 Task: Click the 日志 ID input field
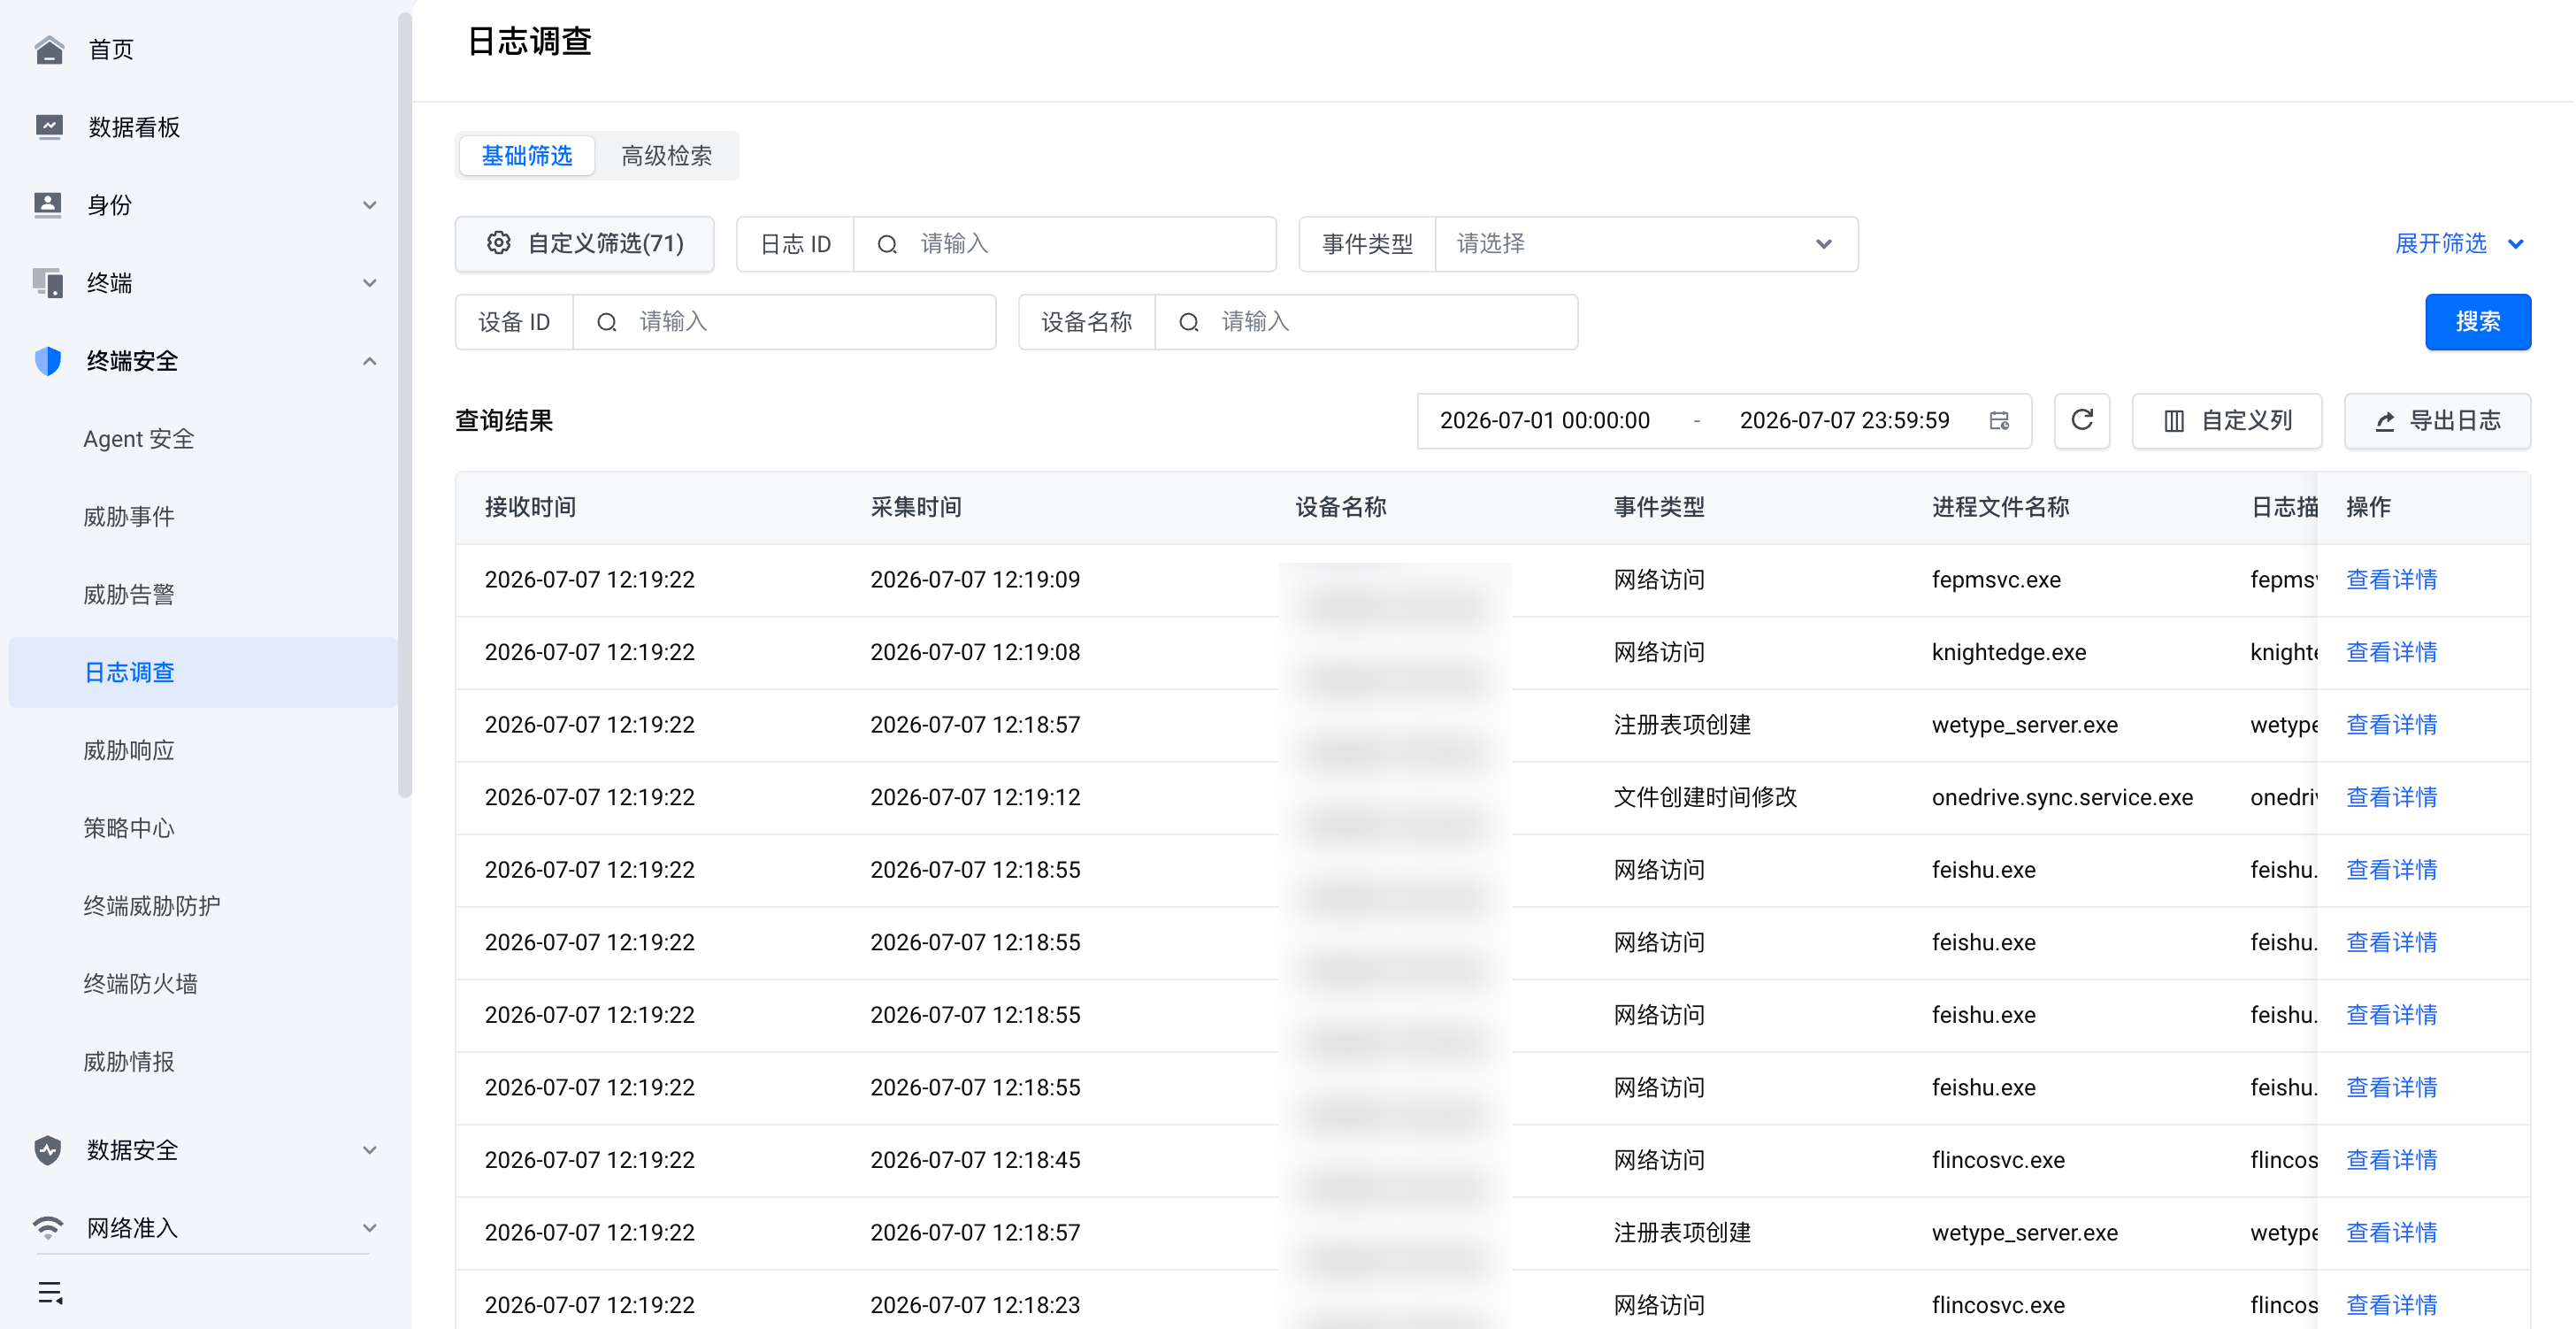click(x=1065, y=244)
